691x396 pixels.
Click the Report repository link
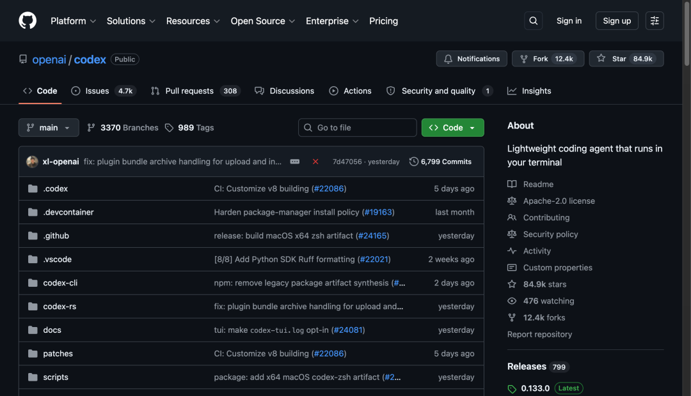click(539, 335)
